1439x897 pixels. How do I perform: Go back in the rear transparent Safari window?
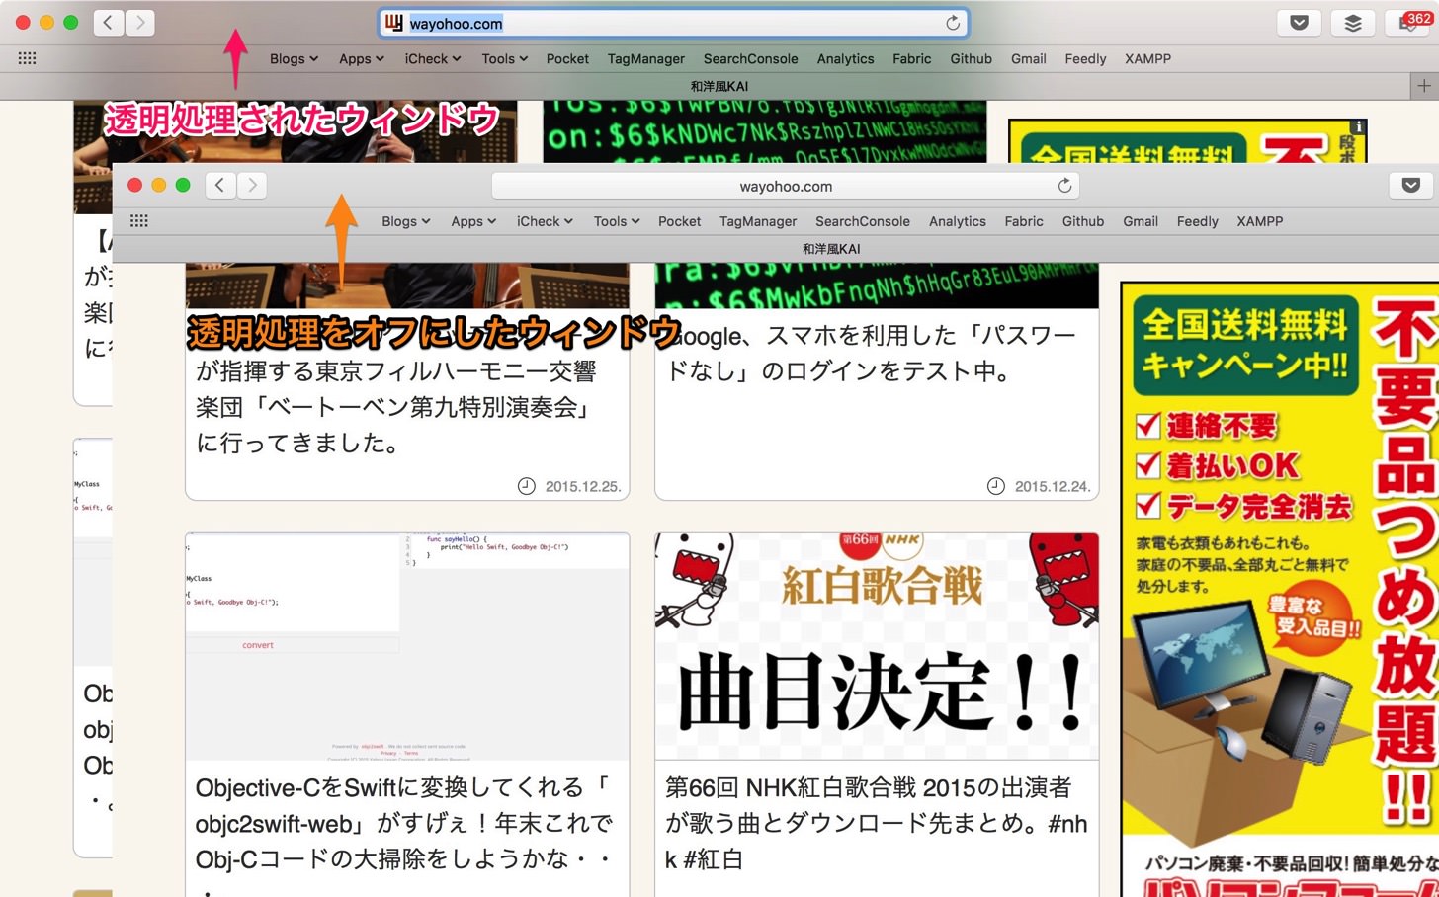(109, 23)
